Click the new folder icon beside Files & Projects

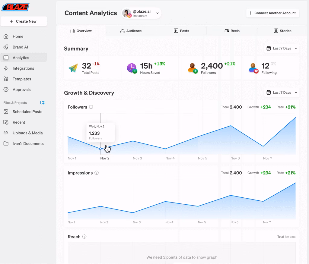pyautogui.click(x=42, y=103)
